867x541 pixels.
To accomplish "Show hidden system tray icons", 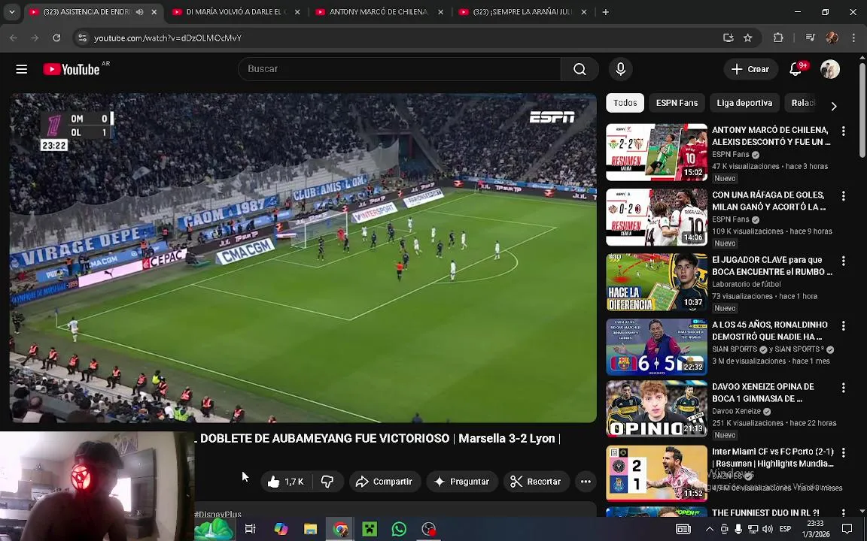I will click(710, 529).
